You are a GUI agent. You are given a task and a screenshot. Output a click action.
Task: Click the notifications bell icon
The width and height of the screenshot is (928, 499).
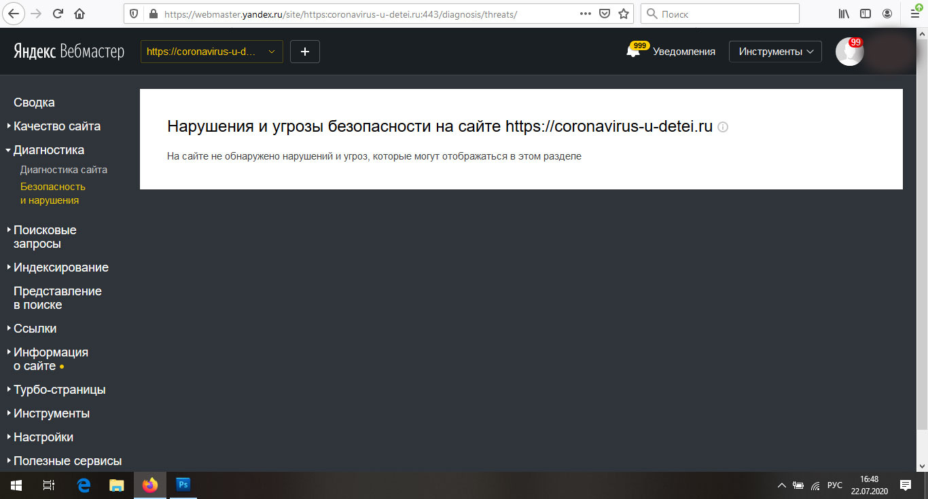coord(633,52)
